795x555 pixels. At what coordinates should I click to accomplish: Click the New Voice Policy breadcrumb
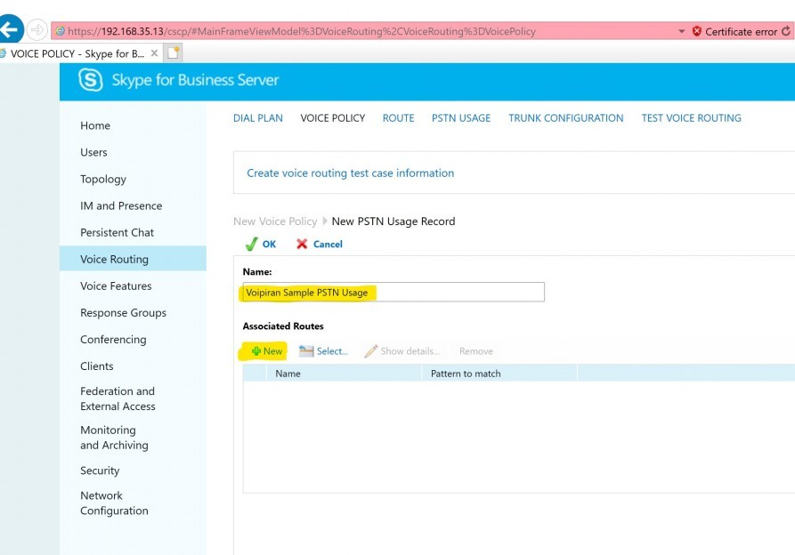[x=275, y=221]
